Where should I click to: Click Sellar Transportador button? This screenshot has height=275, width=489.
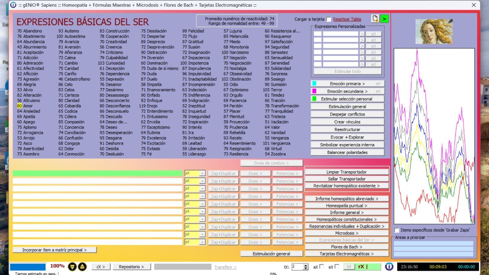pos(347,179)
